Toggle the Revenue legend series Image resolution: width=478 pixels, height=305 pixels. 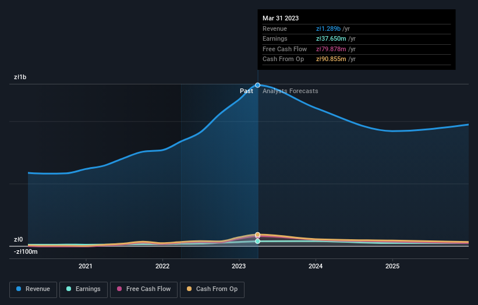point(33,289)
